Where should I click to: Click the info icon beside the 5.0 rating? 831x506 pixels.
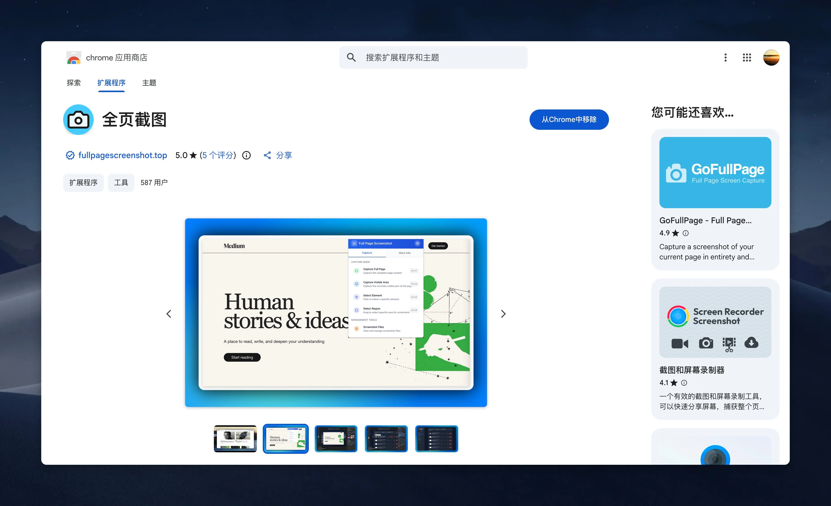[246, 155]
